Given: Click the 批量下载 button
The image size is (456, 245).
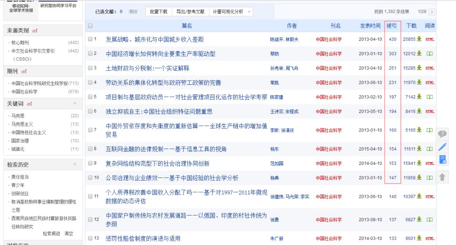Looking at the screenshot, I should (x=159, y=12).
